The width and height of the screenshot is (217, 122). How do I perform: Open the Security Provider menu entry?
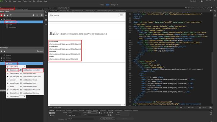13,93
